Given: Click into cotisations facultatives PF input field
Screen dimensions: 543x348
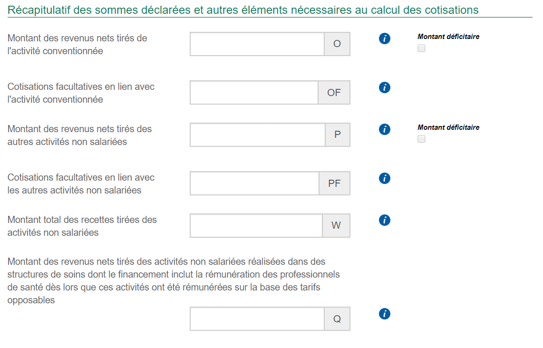Looking at the screenshot, I should pyautogui.click(x=254, y=184).
